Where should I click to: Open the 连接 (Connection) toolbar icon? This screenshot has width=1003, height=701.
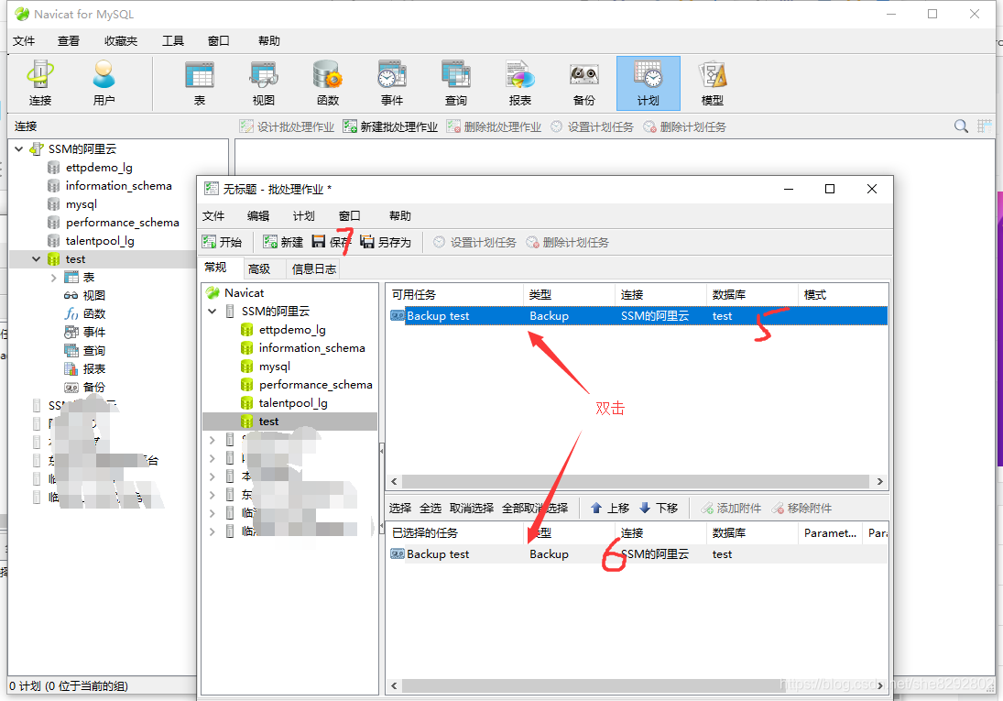coord(40,83)
